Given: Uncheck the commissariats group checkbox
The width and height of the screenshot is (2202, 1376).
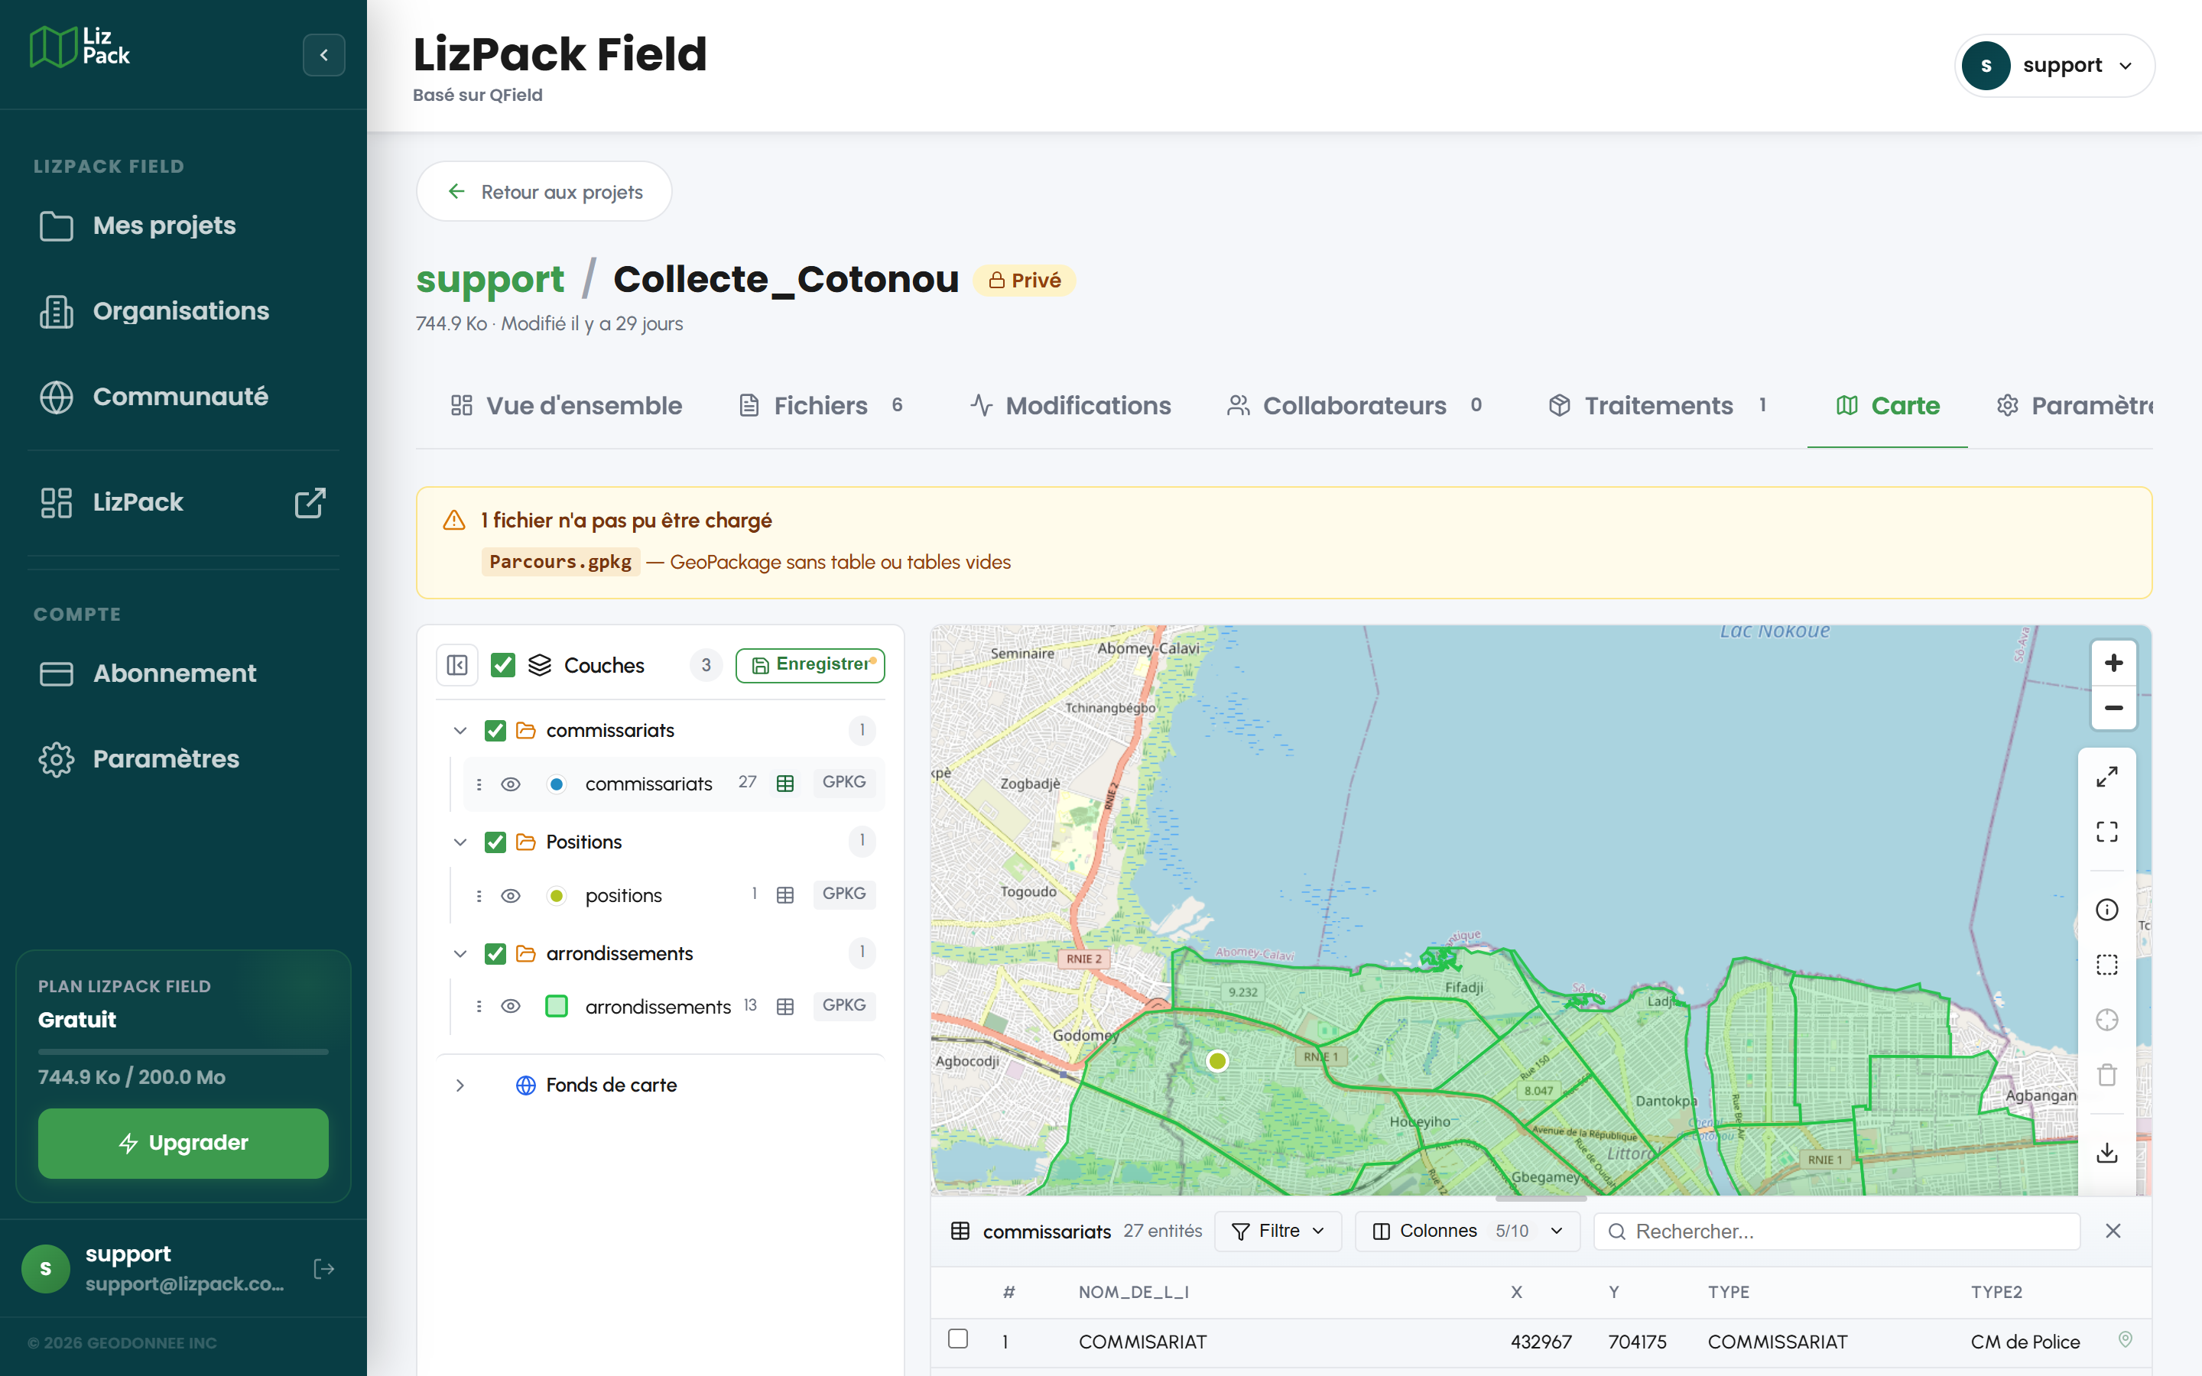Looking at the screenshot, I should [x=495, y=731].
